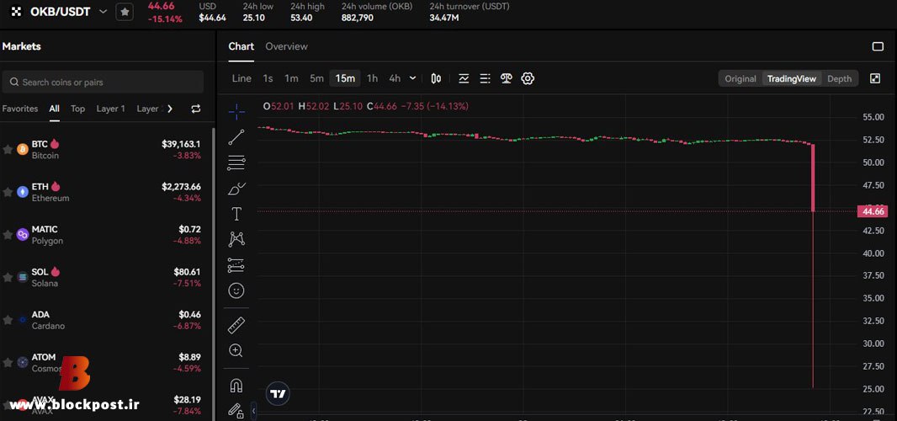Click the TradingView logo on chart

tap(278, 393)
